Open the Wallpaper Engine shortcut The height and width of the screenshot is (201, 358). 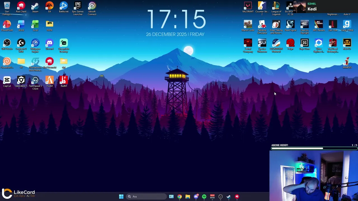(x=35, y=46)
